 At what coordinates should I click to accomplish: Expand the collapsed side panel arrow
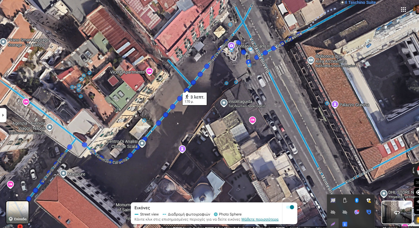coord(3,115)
